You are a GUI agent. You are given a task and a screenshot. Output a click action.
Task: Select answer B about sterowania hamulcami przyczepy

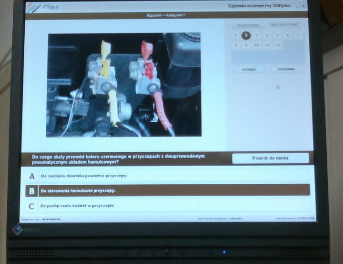click(167, 190)
